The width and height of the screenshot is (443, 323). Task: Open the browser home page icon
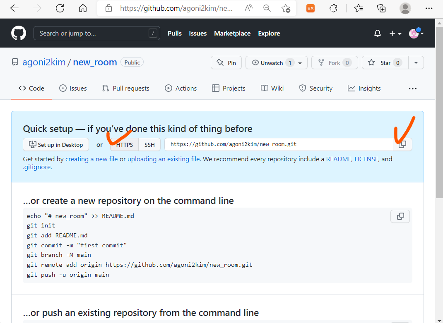click(x=83, y=8)
